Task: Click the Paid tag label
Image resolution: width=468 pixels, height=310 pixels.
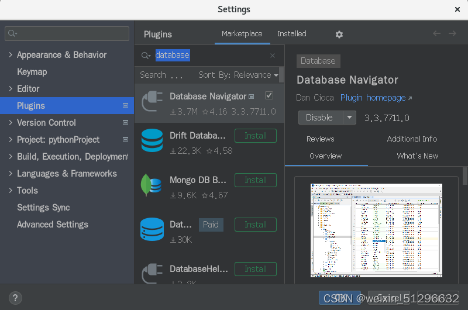Action: pos(211,225)
